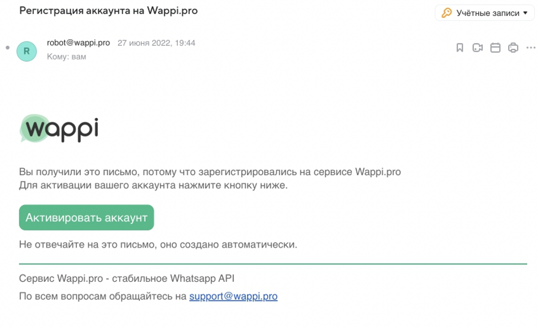Click the Wappi logo image

(x=59, y=128)
